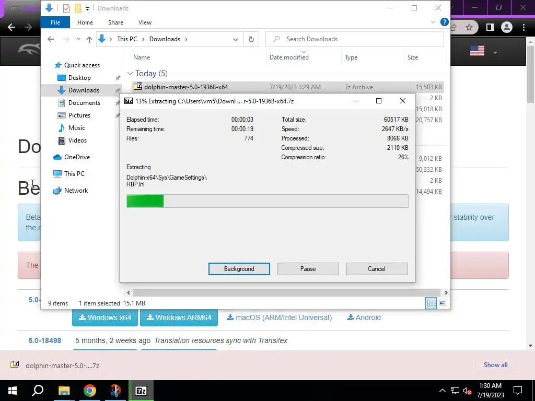The image size is (535, 401).
Task: Click 7-Zip taskbar icon
Action: 141,391
